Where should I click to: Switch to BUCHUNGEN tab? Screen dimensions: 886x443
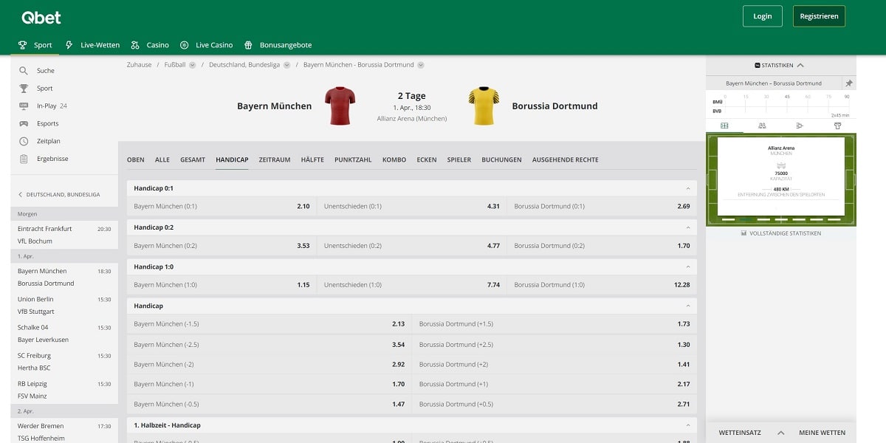(x=501, y=159)
